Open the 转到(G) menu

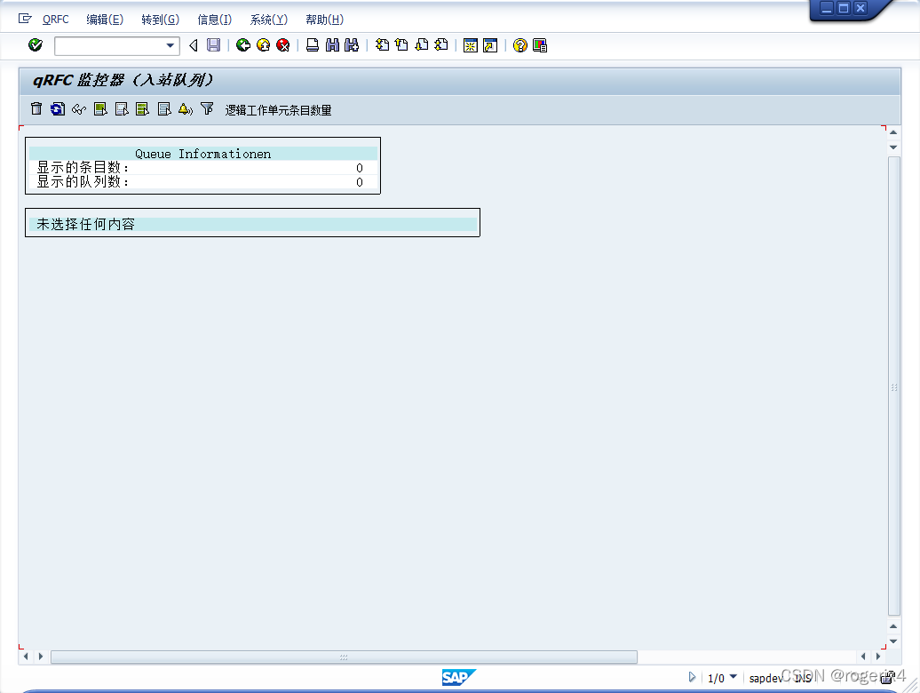[x=160, y=20]
